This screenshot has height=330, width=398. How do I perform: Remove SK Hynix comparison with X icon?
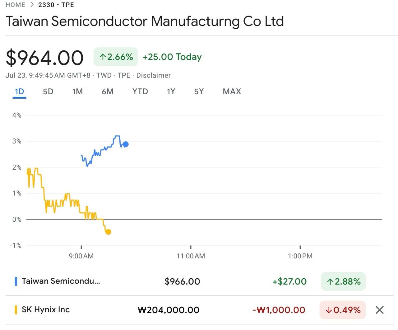tap(379, 310)
